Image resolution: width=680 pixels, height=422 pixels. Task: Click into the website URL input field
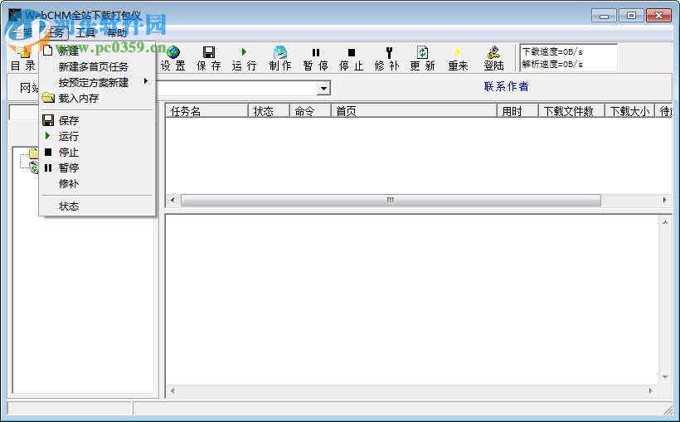coord(237,88)
